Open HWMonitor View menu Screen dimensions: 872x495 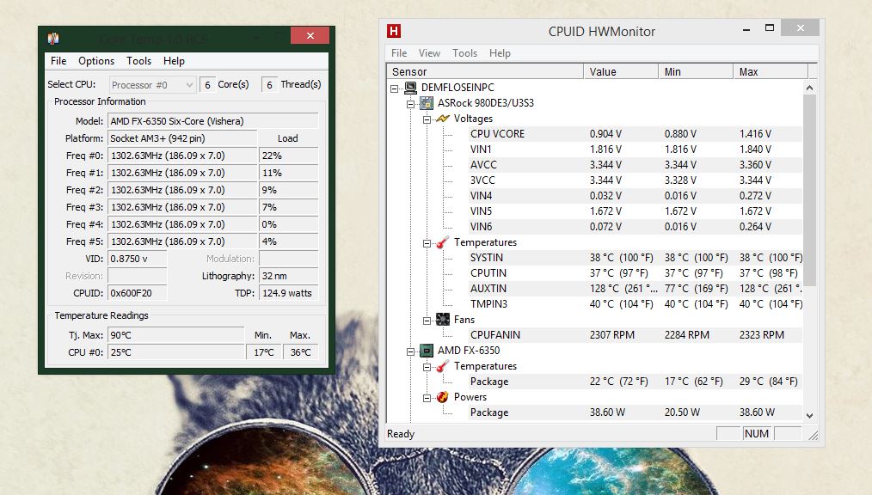pos(429,52)
